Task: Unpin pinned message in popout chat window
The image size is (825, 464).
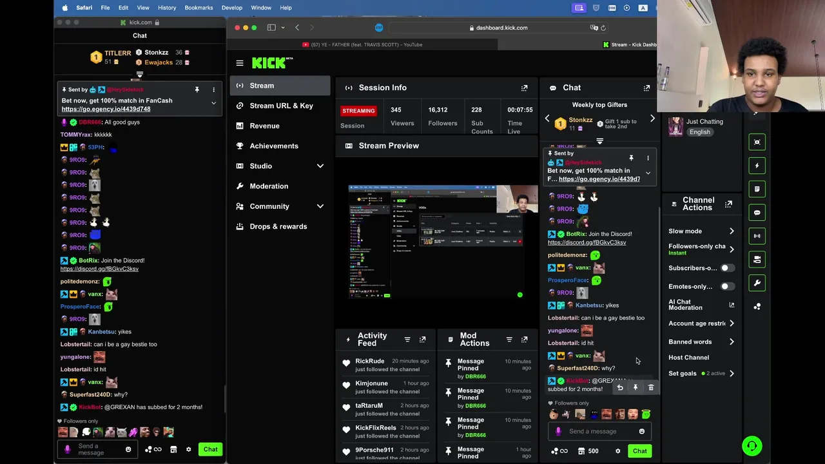Action: pos(197,90)
